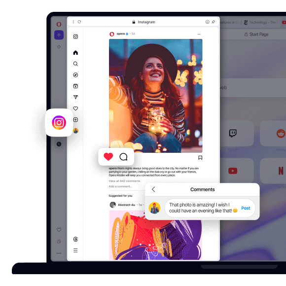Open YouTube speed dial tile
286x286 pixels.
[x=237, y=171]
